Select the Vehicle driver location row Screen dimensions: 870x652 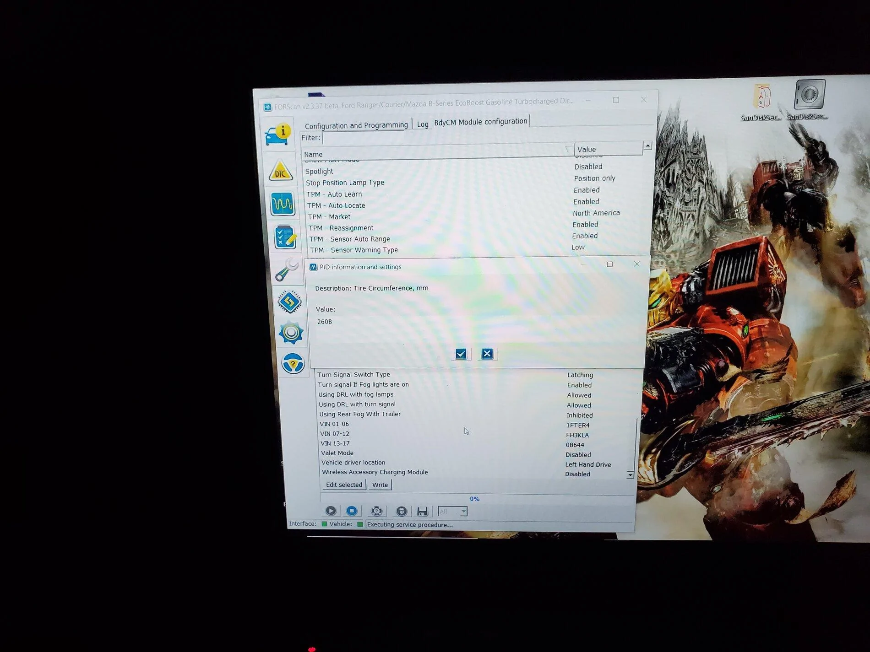pos(474,463)
